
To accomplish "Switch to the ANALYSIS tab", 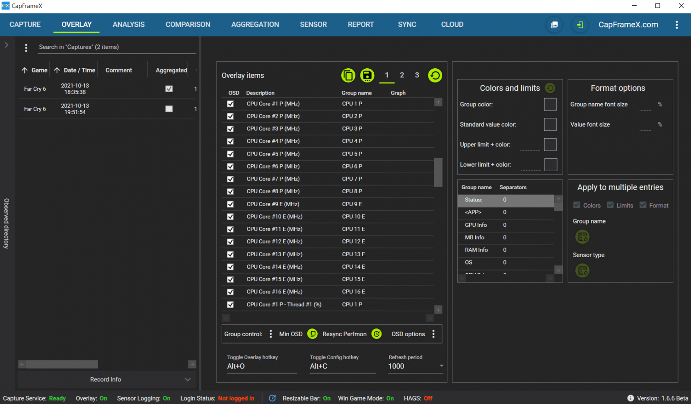I will pyautogui.click(x=128, y=25).
